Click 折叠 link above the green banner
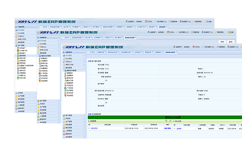Viewport: 242px width, 151px height. click(89, 114)
